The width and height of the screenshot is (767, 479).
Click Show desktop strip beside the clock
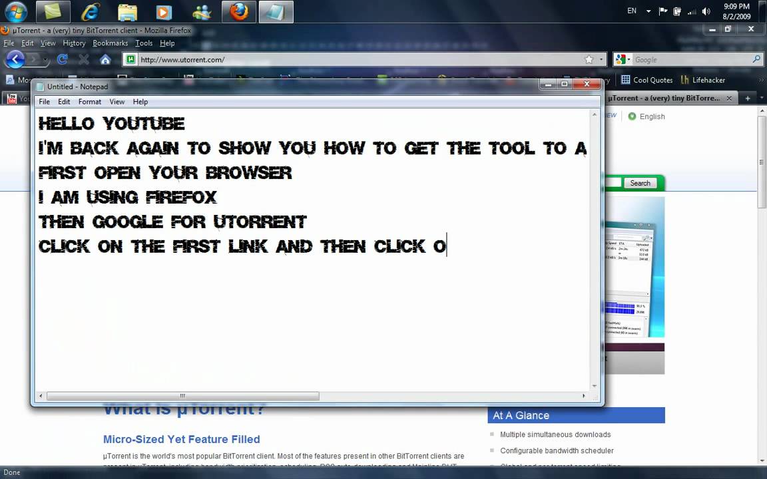(x=762, y=11)
